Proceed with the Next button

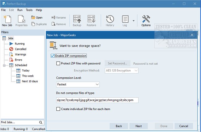(x=139, y=126)
